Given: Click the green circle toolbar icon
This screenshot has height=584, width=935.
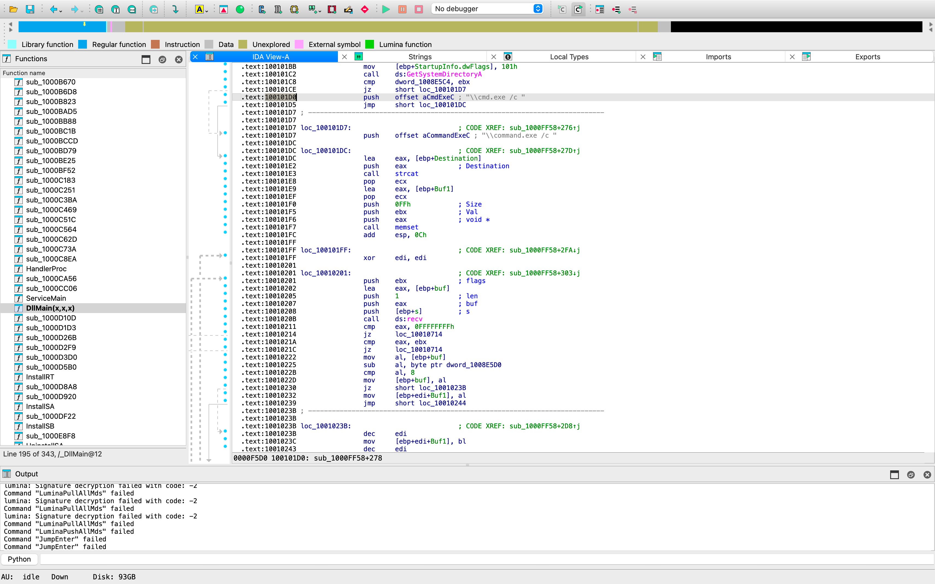Looking at the screenshot, I should tap(240, 9).
